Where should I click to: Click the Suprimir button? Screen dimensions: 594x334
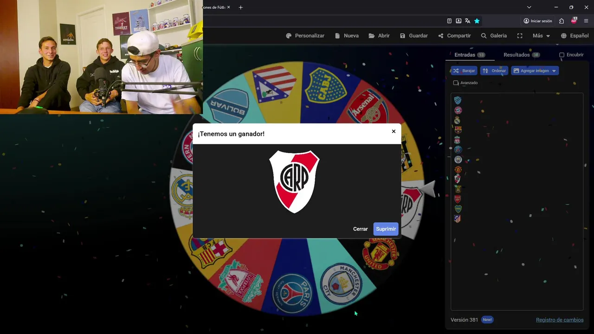point(386,229)
